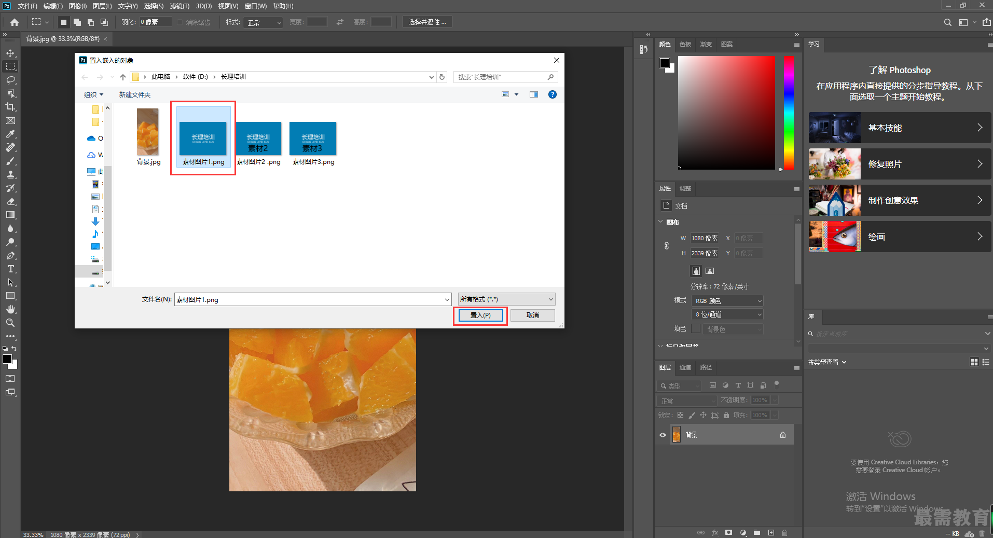993x538 pixels.
Task: Open the 按类型查看 dropdown
Action: pos(827,362)
